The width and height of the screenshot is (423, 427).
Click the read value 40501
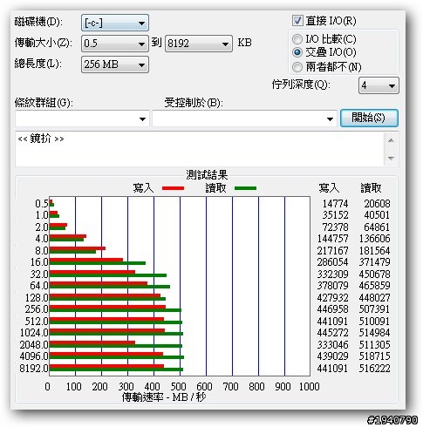[377, 215]
